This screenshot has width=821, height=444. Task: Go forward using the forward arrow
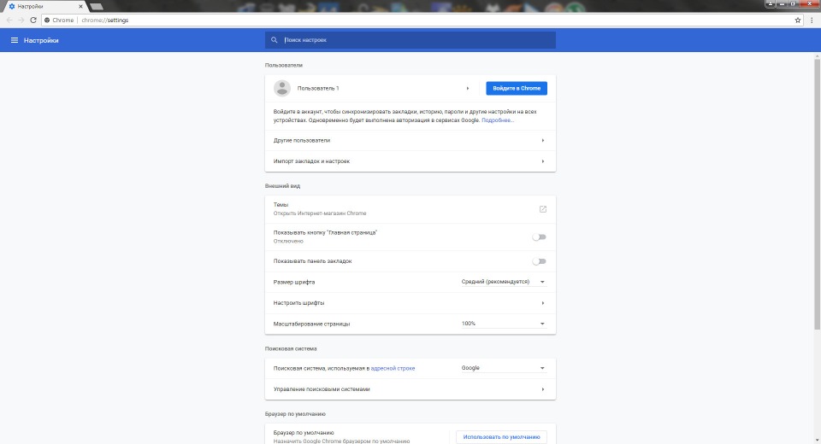[x=21, y=20]
